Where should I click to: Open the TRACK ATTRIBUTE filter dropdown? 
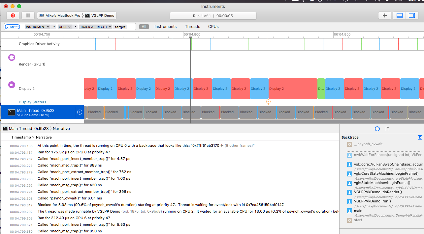96,27
